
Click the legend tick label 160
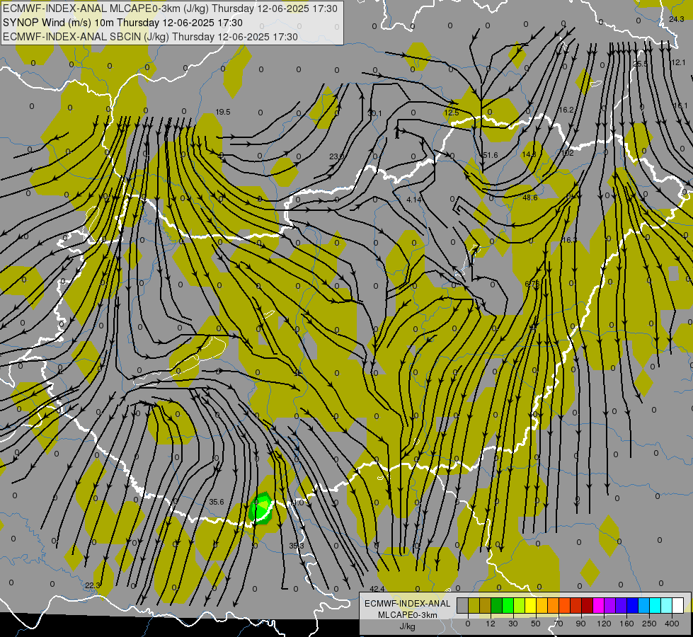pyautogui.click(x=626, y=624)
